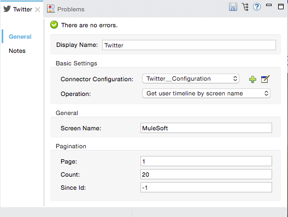Screen dimensions: 288x217
Task: Click the 'Connector Configuration:' label
Action: click(x=97, y=79)
